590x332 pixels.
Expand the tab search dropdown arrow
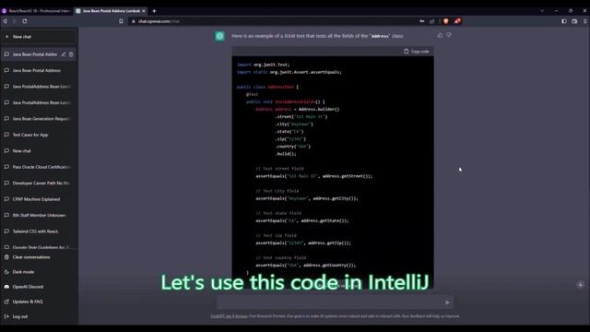[x=542, y=11]
